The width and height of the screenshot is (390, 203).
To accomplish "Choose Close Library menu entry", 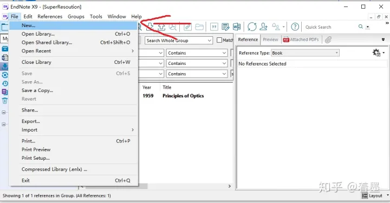I will point(73,62).
